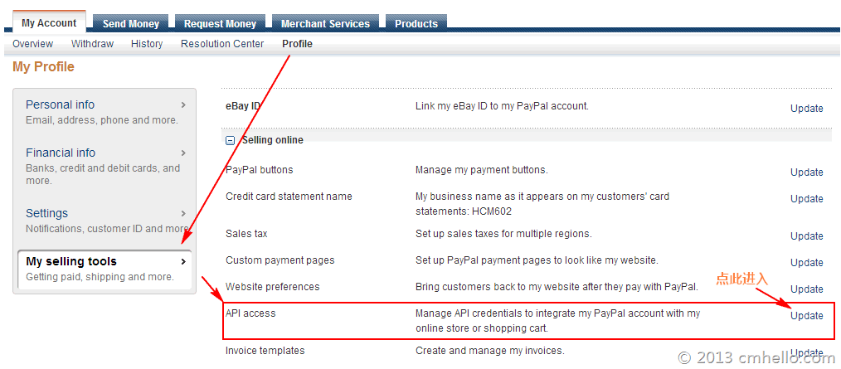Image resolution: width=841 pixels, height=369 pixels.
Task: Open History submenu item
Action: click(x=147, y=44)
